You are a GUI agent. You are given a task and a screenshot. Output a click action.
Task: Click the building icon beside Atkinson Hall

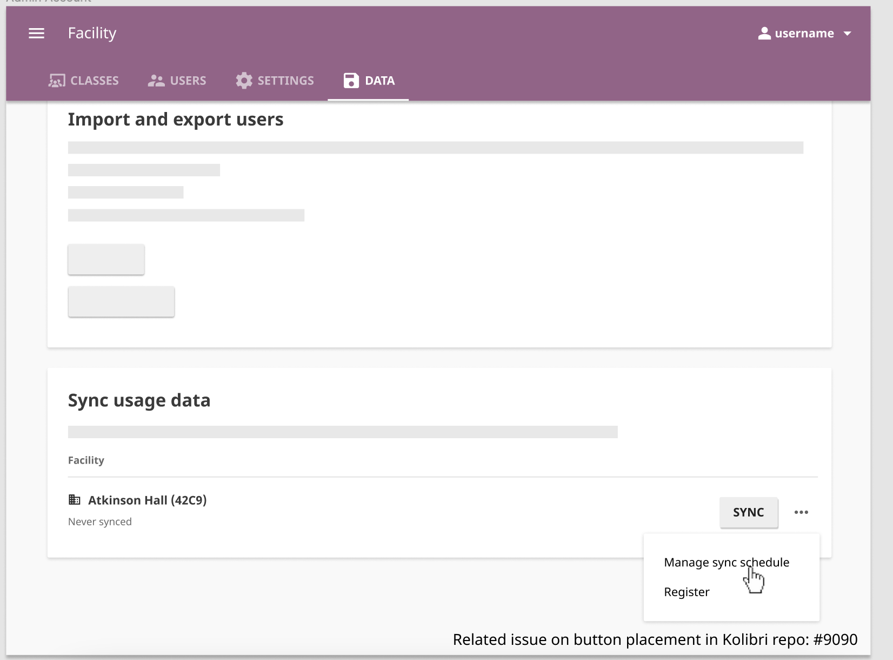point(75,499)
